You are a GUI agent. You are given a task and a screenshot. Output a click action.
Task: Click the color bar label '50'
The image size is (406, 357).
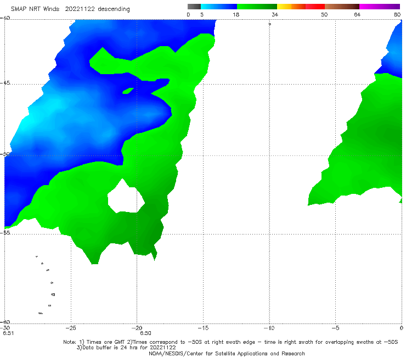point(324,14)
